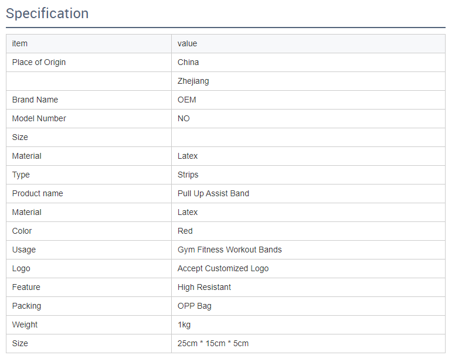Click the Packing label cell
The image size is (462, 362).
26,306
